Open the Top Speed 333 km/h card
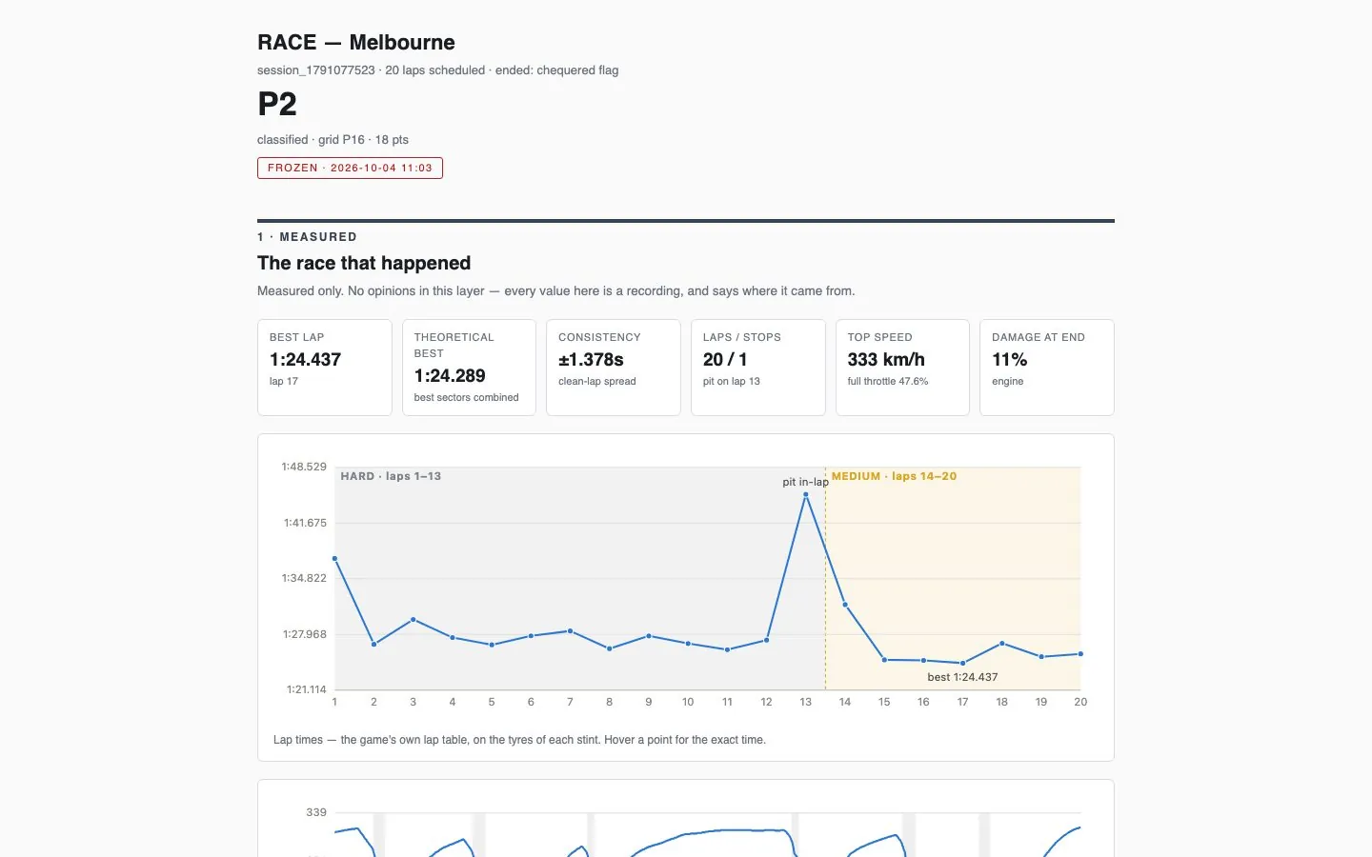Screen dimensions: 1372x857 (902, 368)
